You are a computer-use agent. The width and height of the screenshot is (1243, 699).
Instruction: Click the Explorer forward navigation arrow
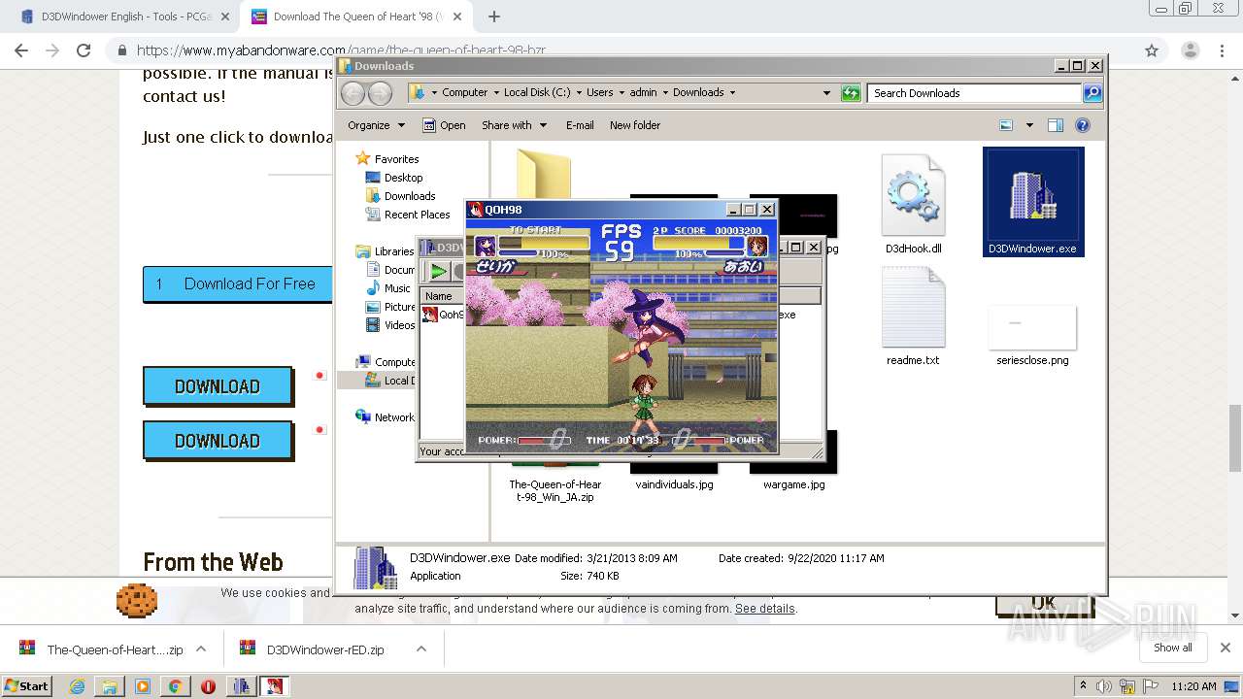pyautogui.click(x=381, y=93)
